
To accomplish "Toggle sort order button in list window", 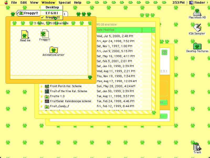I will point(154,30).
